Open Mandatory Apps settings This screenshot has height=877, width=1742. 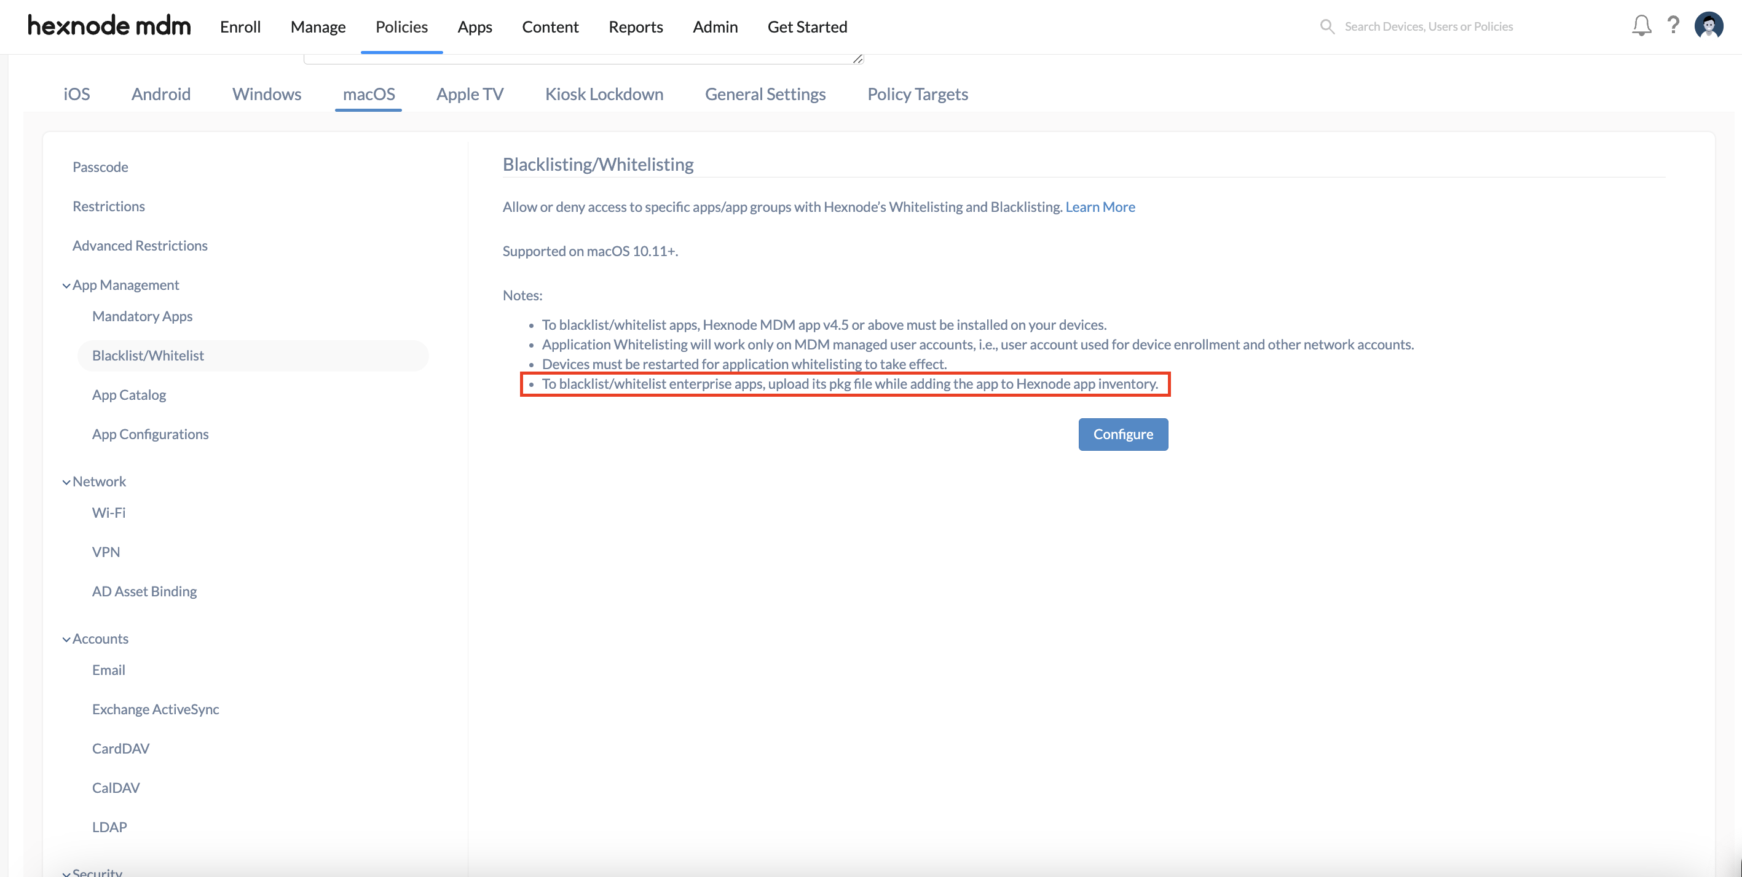point(142,316)
